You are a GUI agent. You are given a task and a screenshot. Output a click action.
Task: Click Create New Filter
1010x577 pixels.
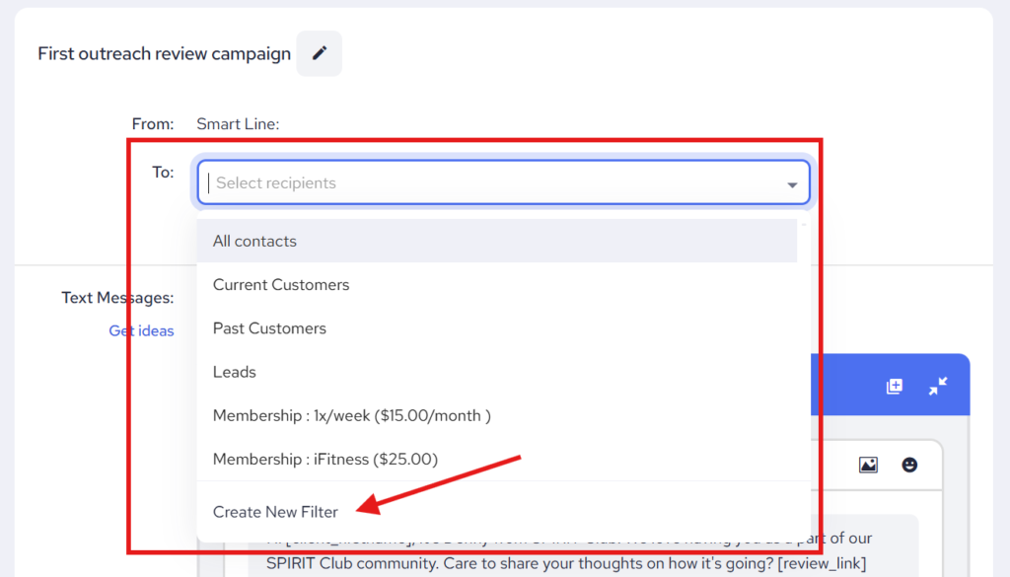[x=275, y=512]
